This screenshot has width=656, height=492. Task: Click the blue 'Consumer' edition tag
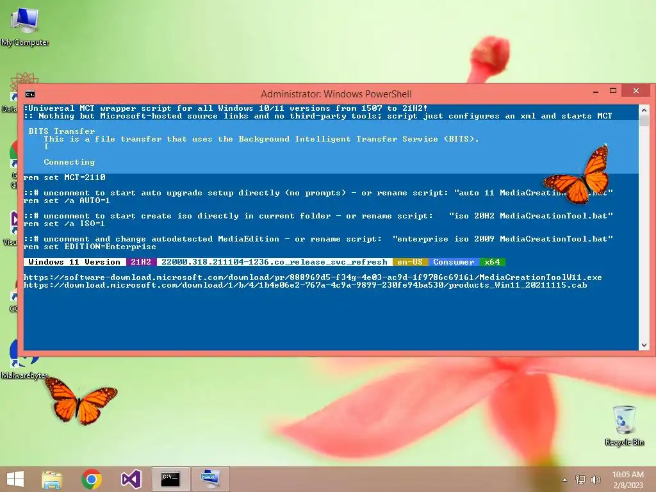[x=454, y=262]
